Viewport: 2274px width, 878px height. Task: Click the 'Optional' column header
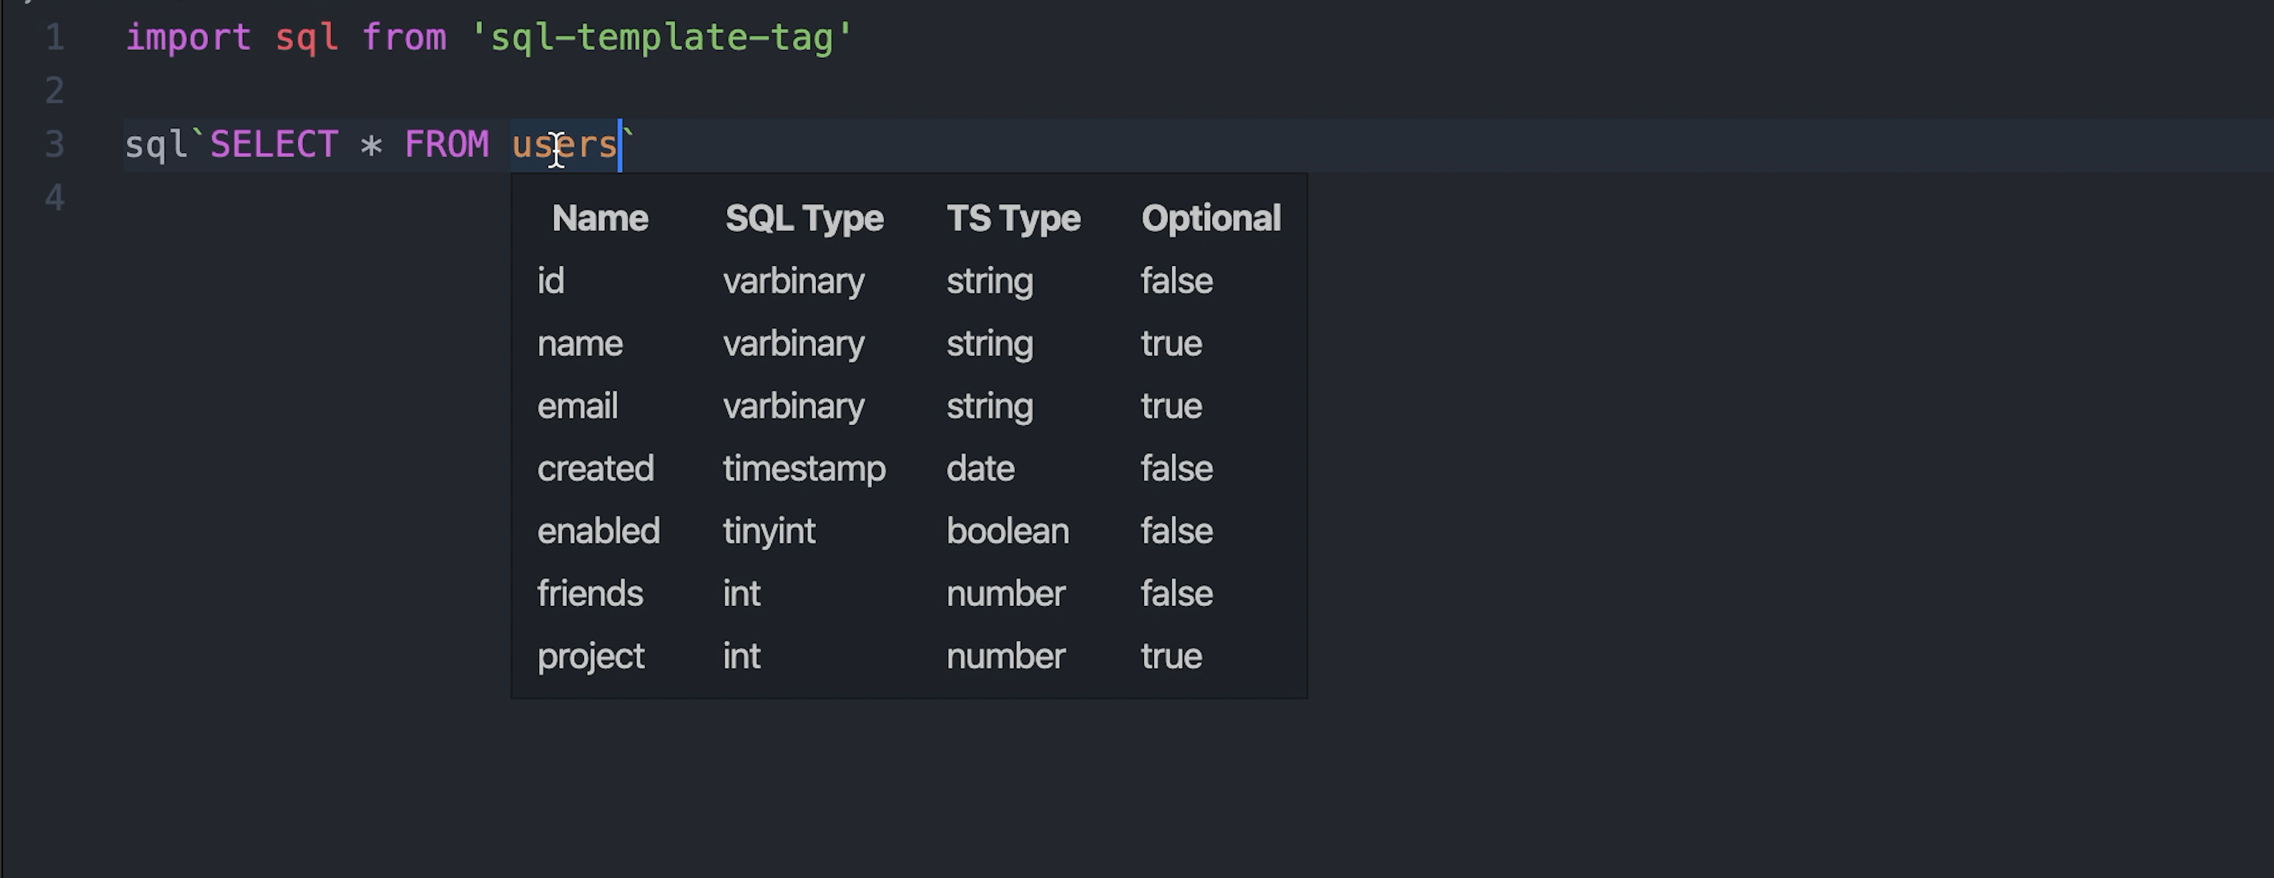(x=1210, y=218)
